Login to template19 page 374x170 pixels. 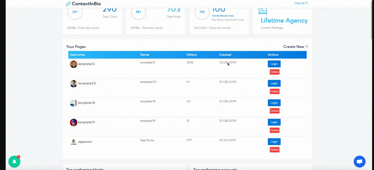pyautogui.click(x=274, y=122)
